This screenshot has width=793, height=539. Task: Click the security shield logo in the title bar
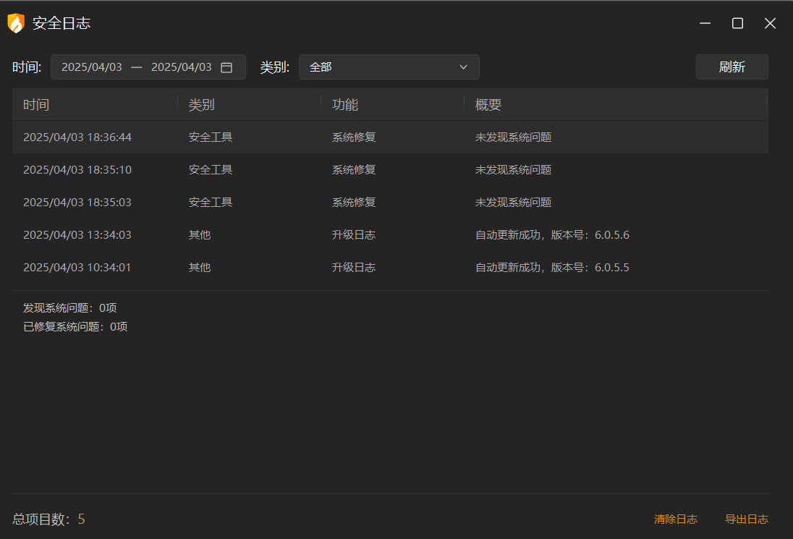16,22
